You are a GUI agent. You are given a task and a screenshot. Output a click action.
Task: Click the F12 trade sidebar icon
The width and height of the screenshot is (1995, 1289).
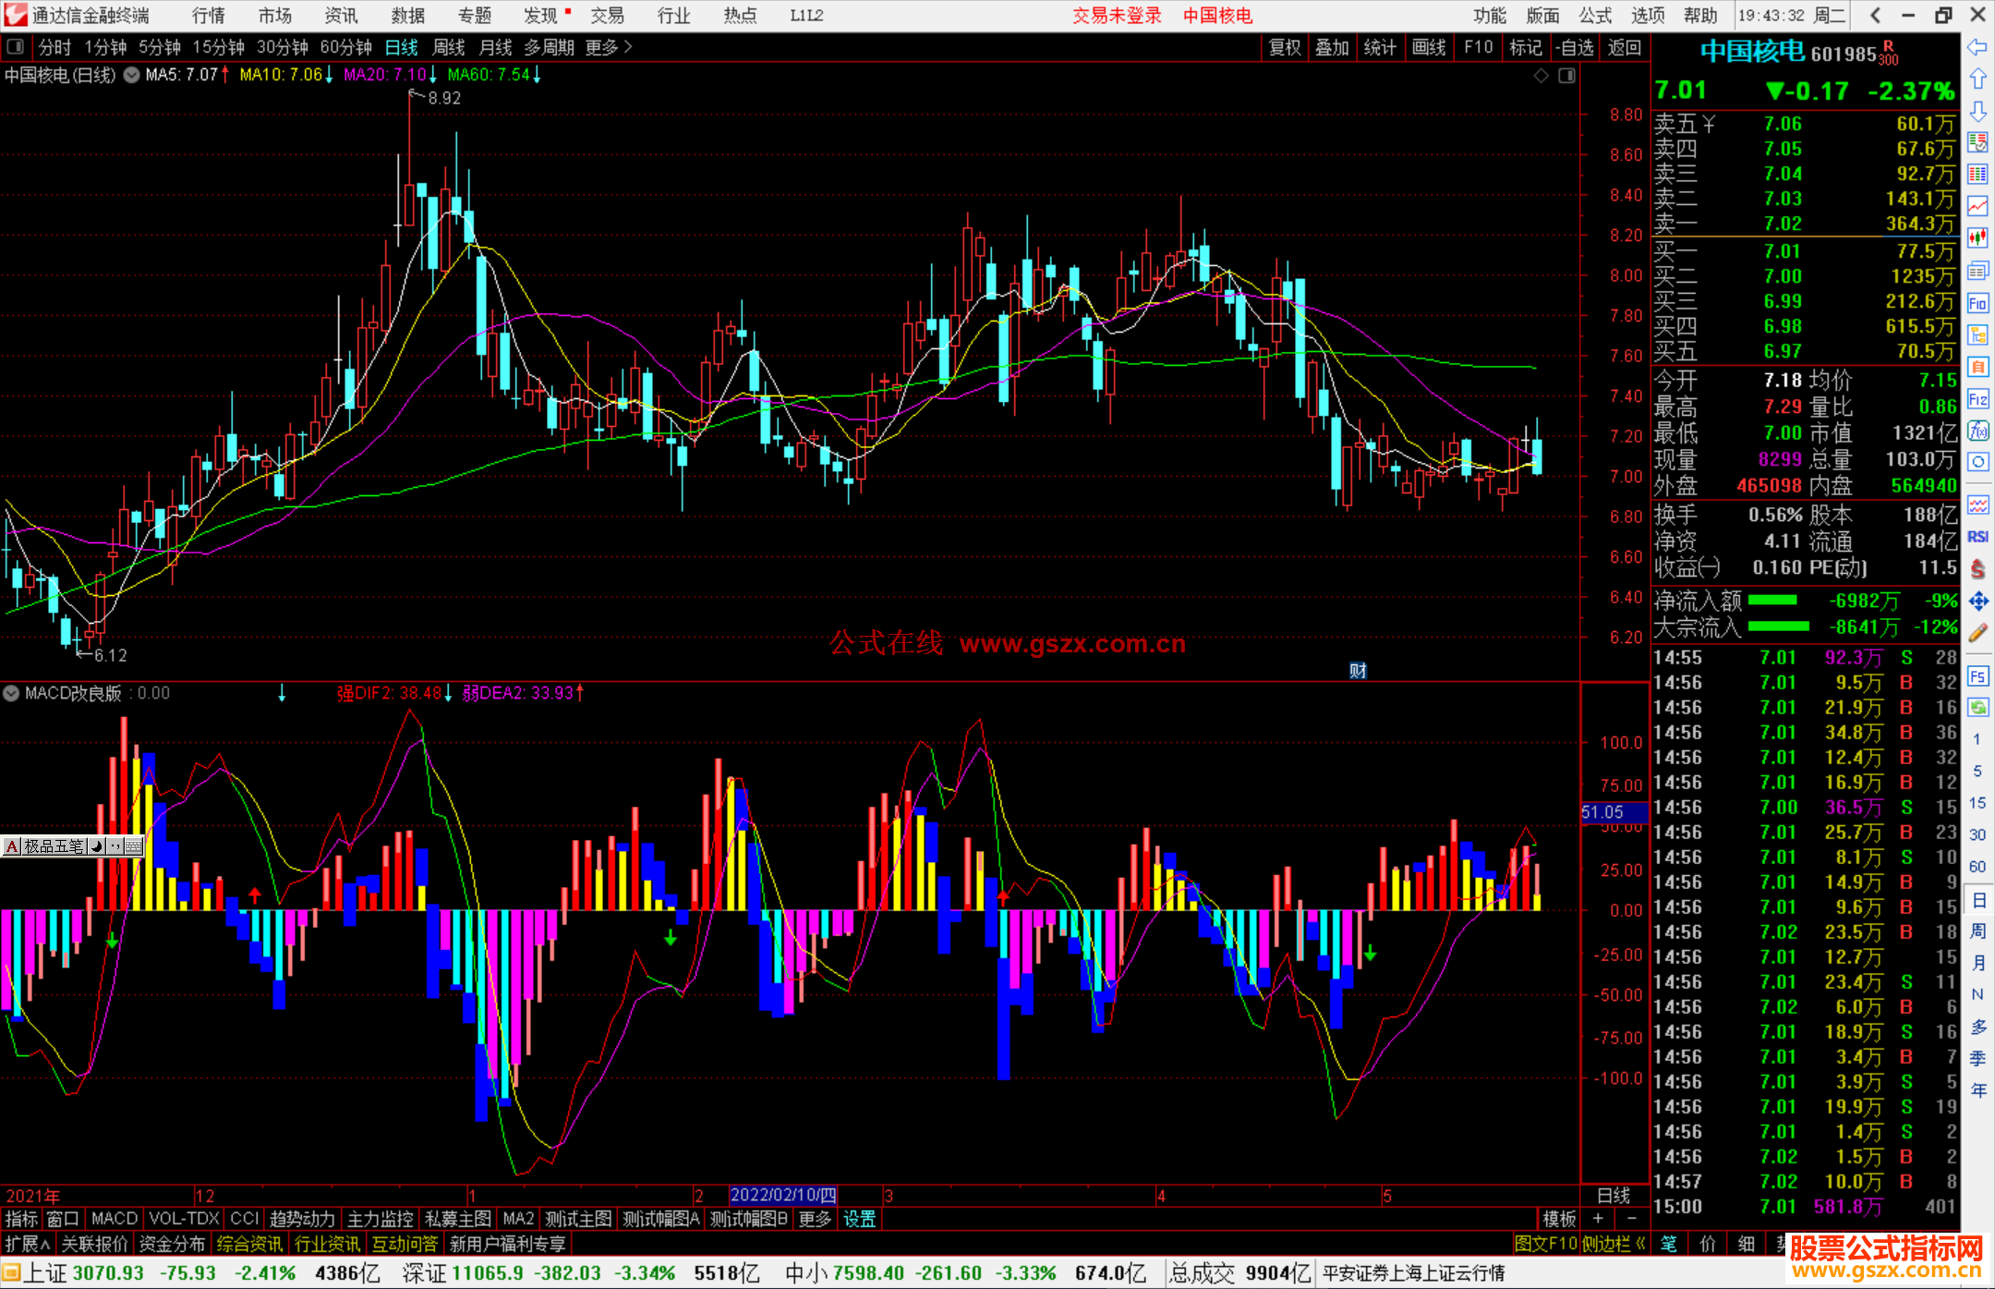pos(1977,399)
